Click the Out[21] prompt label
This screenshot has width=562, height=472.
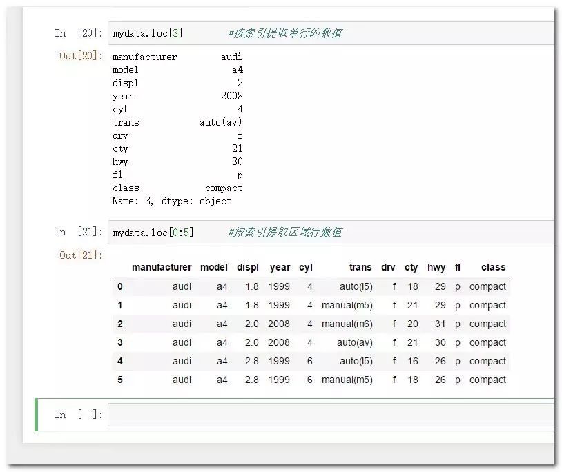pos(81,255)
